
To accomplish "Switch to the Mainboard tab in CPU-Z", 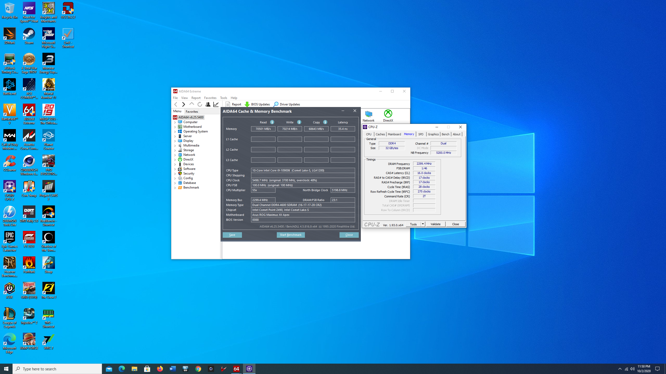I will point(394,134).
